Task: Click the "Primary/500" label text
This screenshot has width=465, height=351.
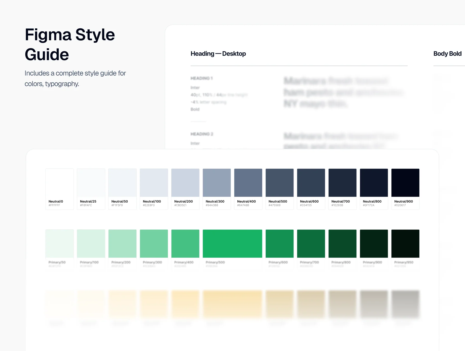Action: coord(215,262)
